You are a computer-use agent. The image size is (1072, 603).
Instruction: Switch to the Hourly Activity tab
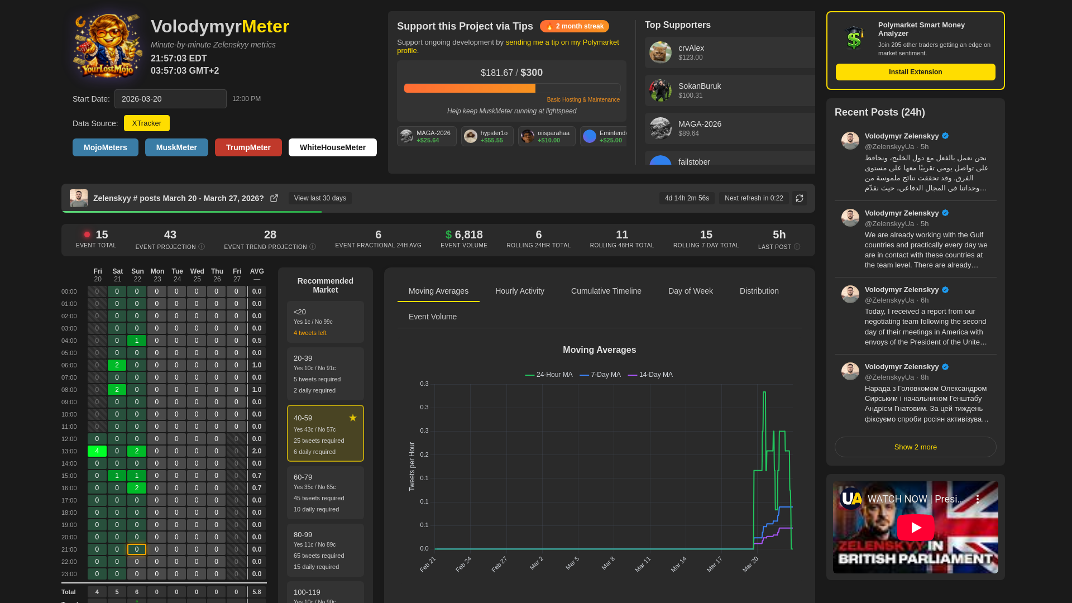(x=520, y=291)
